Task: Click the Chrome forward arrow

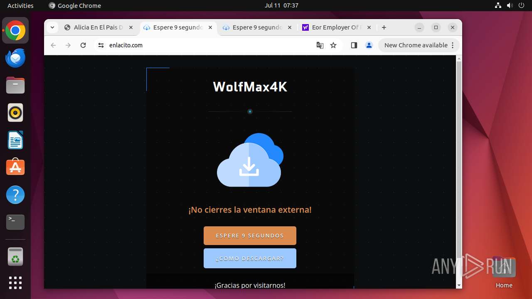Action: tap(68, 45)
